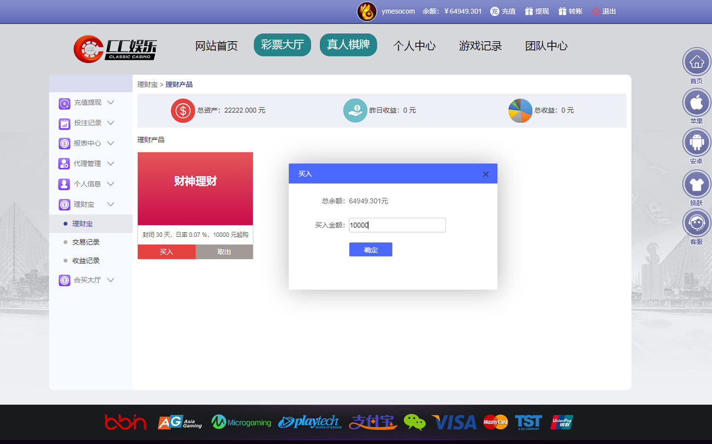Screen dimensions: 712x444
Task: Expand the 个人信息 chevron
Action: [x=111, y=184]
